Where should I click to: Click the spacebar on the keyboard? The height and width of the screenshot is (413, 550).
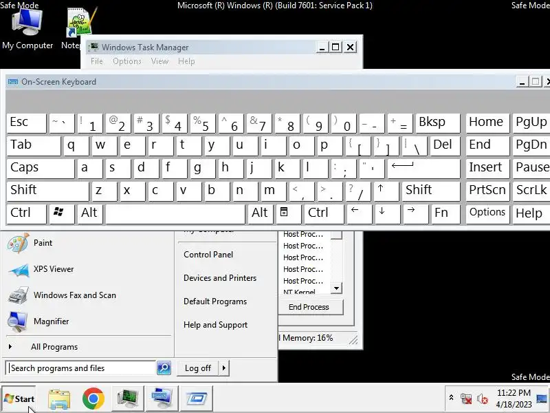[175, 213]
